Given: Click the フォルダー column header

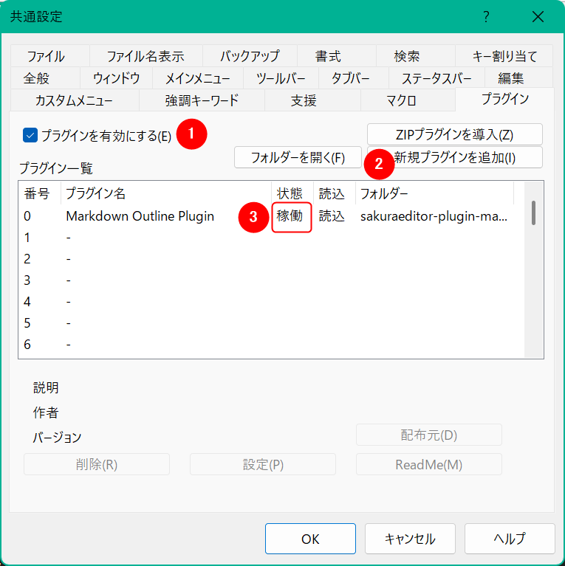Looking at the screenshot, I should 434,193.
